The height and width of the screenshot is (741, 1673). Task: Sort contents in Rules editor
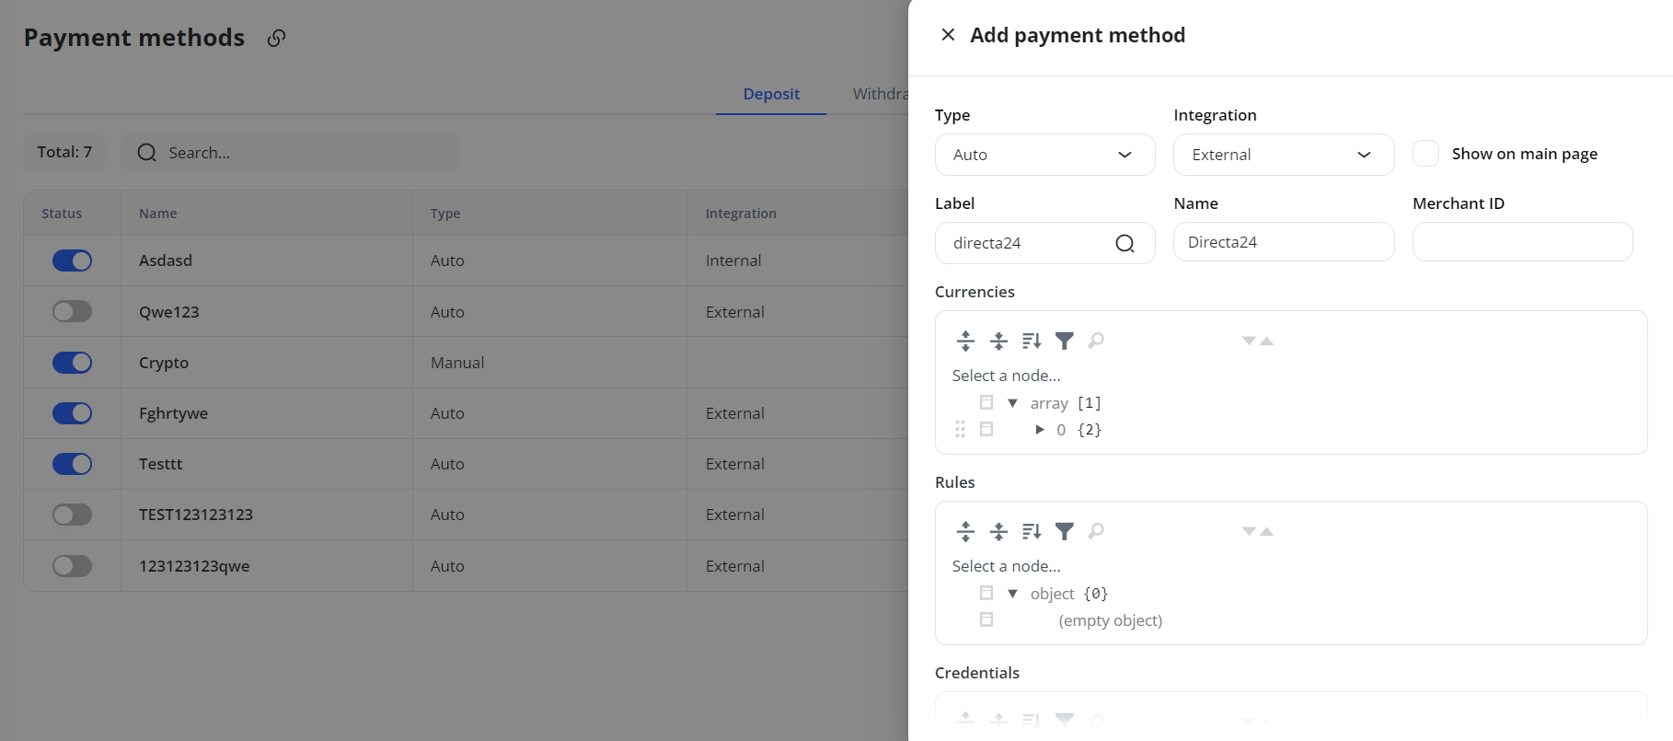(1032, 531)
